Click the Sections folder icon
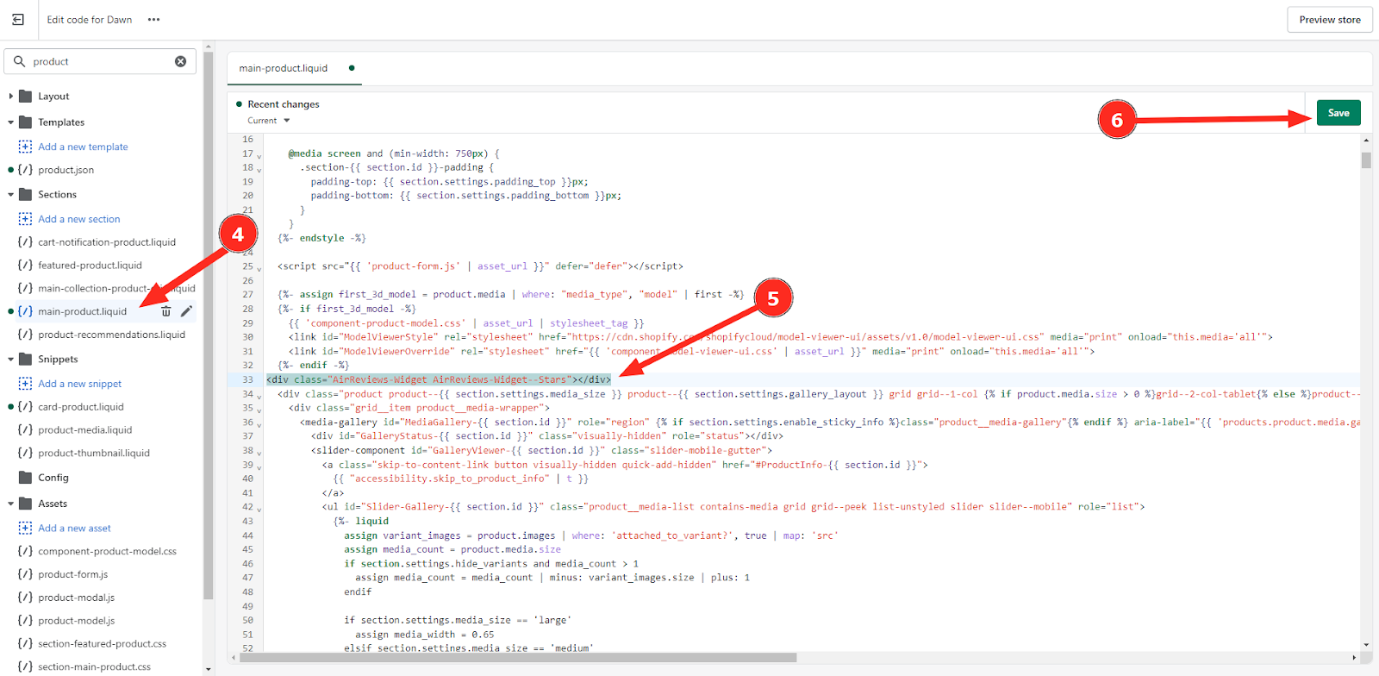Viewport: 1379px width, 676px height. [x=25, y=195]
